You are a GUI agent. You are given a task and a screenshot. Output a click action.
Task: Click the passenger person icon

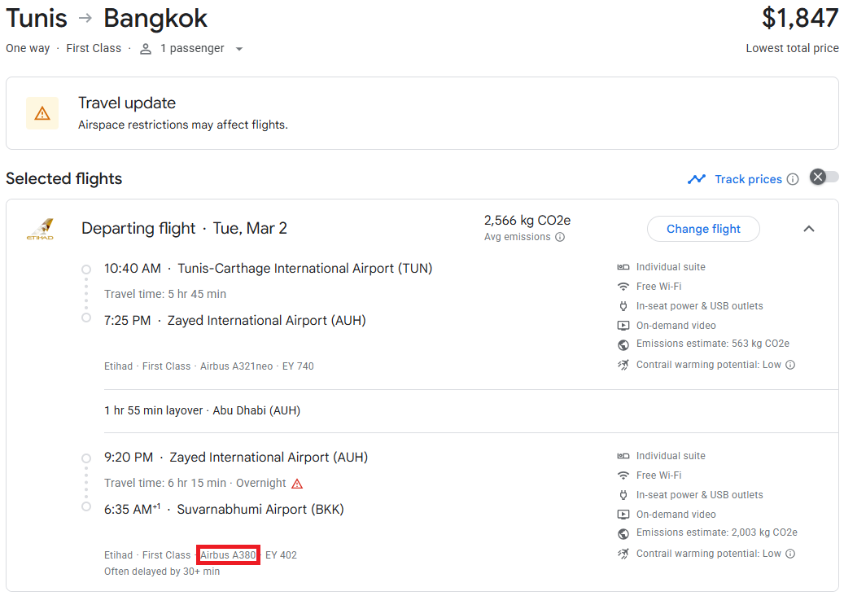coord(146,49)
